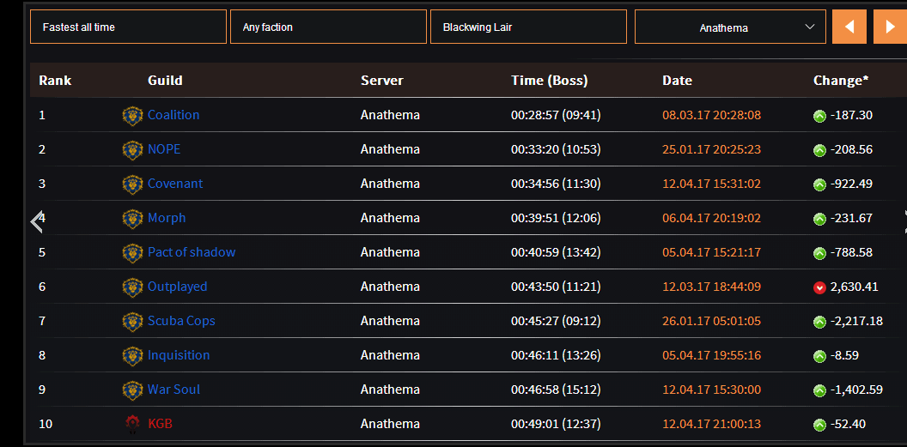Click the Rank column header

click(55, 81)
